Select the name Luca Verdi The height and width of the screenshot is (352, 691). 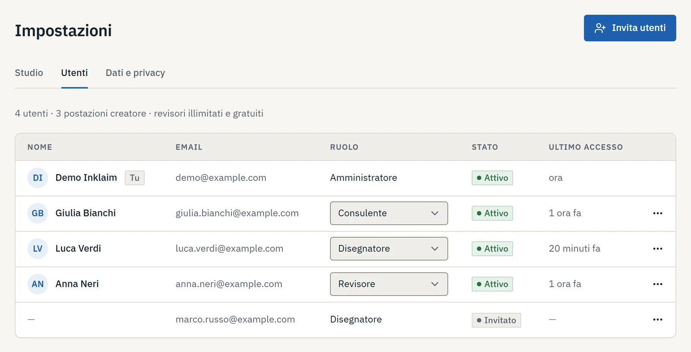(x=78, y=249)
